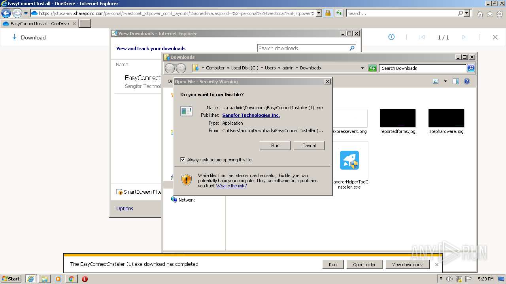The height and width of the screenshot is (284, 506).
Task: Close the Open File Security Warning dialog
Action: pos(327,82)
